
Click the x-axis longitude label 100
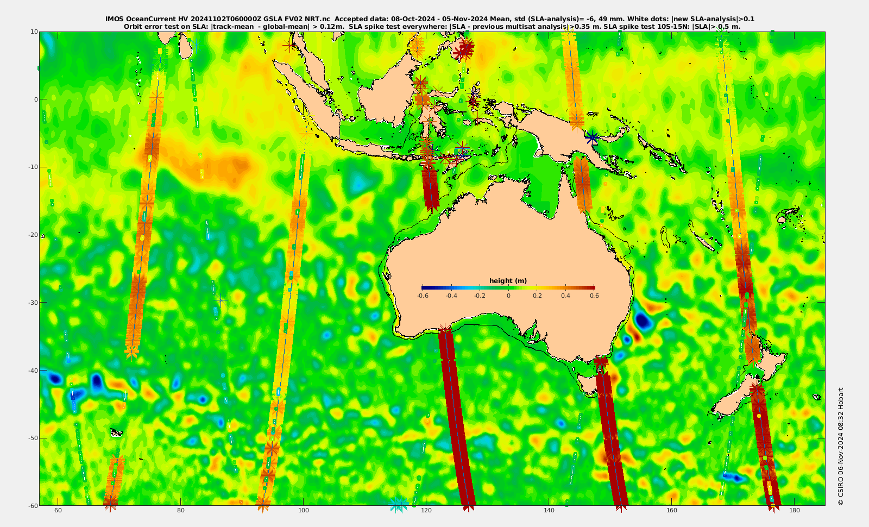coord(304,511)
